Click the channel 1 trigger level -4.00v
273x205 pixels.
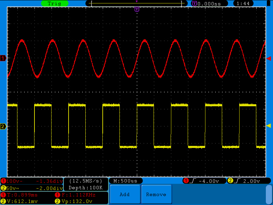pyautogui.click(x=209, y=181)
